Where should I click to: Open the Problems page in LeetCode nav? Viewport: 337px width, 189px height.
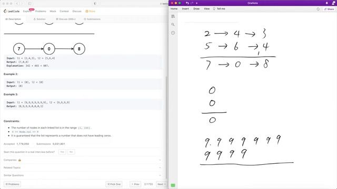pos(41,12)
